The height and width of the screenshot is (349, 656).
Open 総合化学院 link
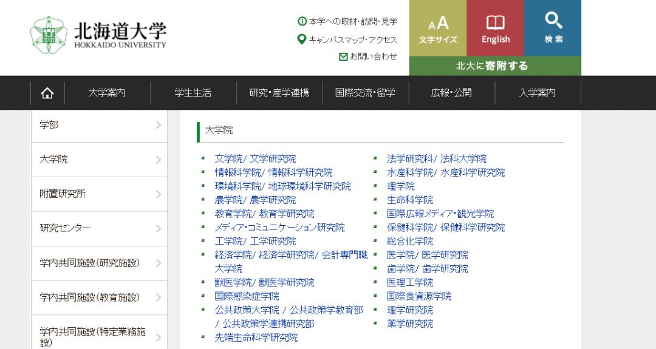[410, 242]
